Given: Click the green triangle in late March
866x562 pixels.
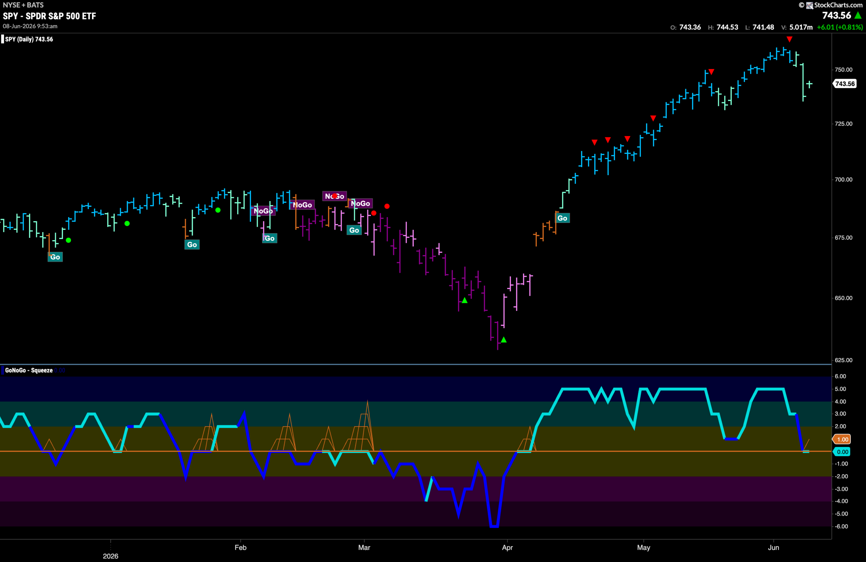Looking at the screenshot, I should coord(465,300).
